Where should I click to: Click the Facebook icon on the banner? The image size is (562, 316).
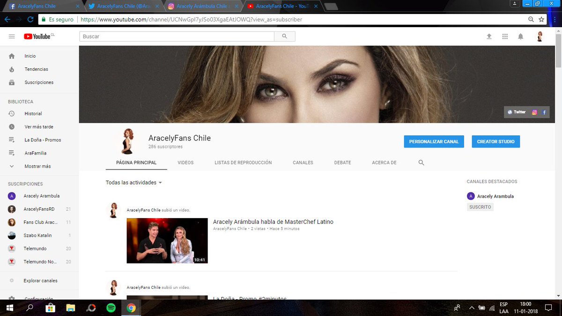tap(544, 112)
